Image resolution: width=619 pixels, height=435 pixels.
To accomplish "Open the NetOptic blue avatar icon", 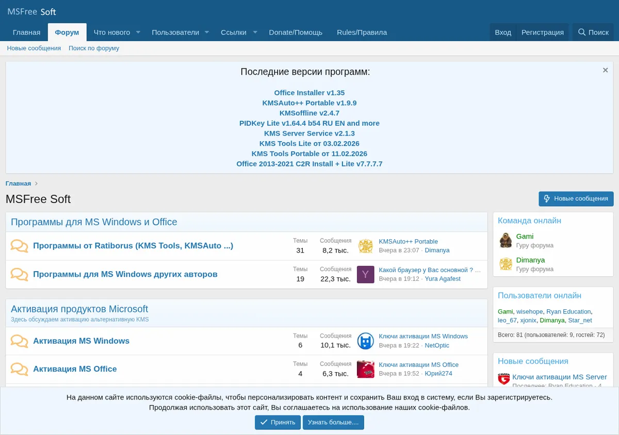I will [365, 341].
